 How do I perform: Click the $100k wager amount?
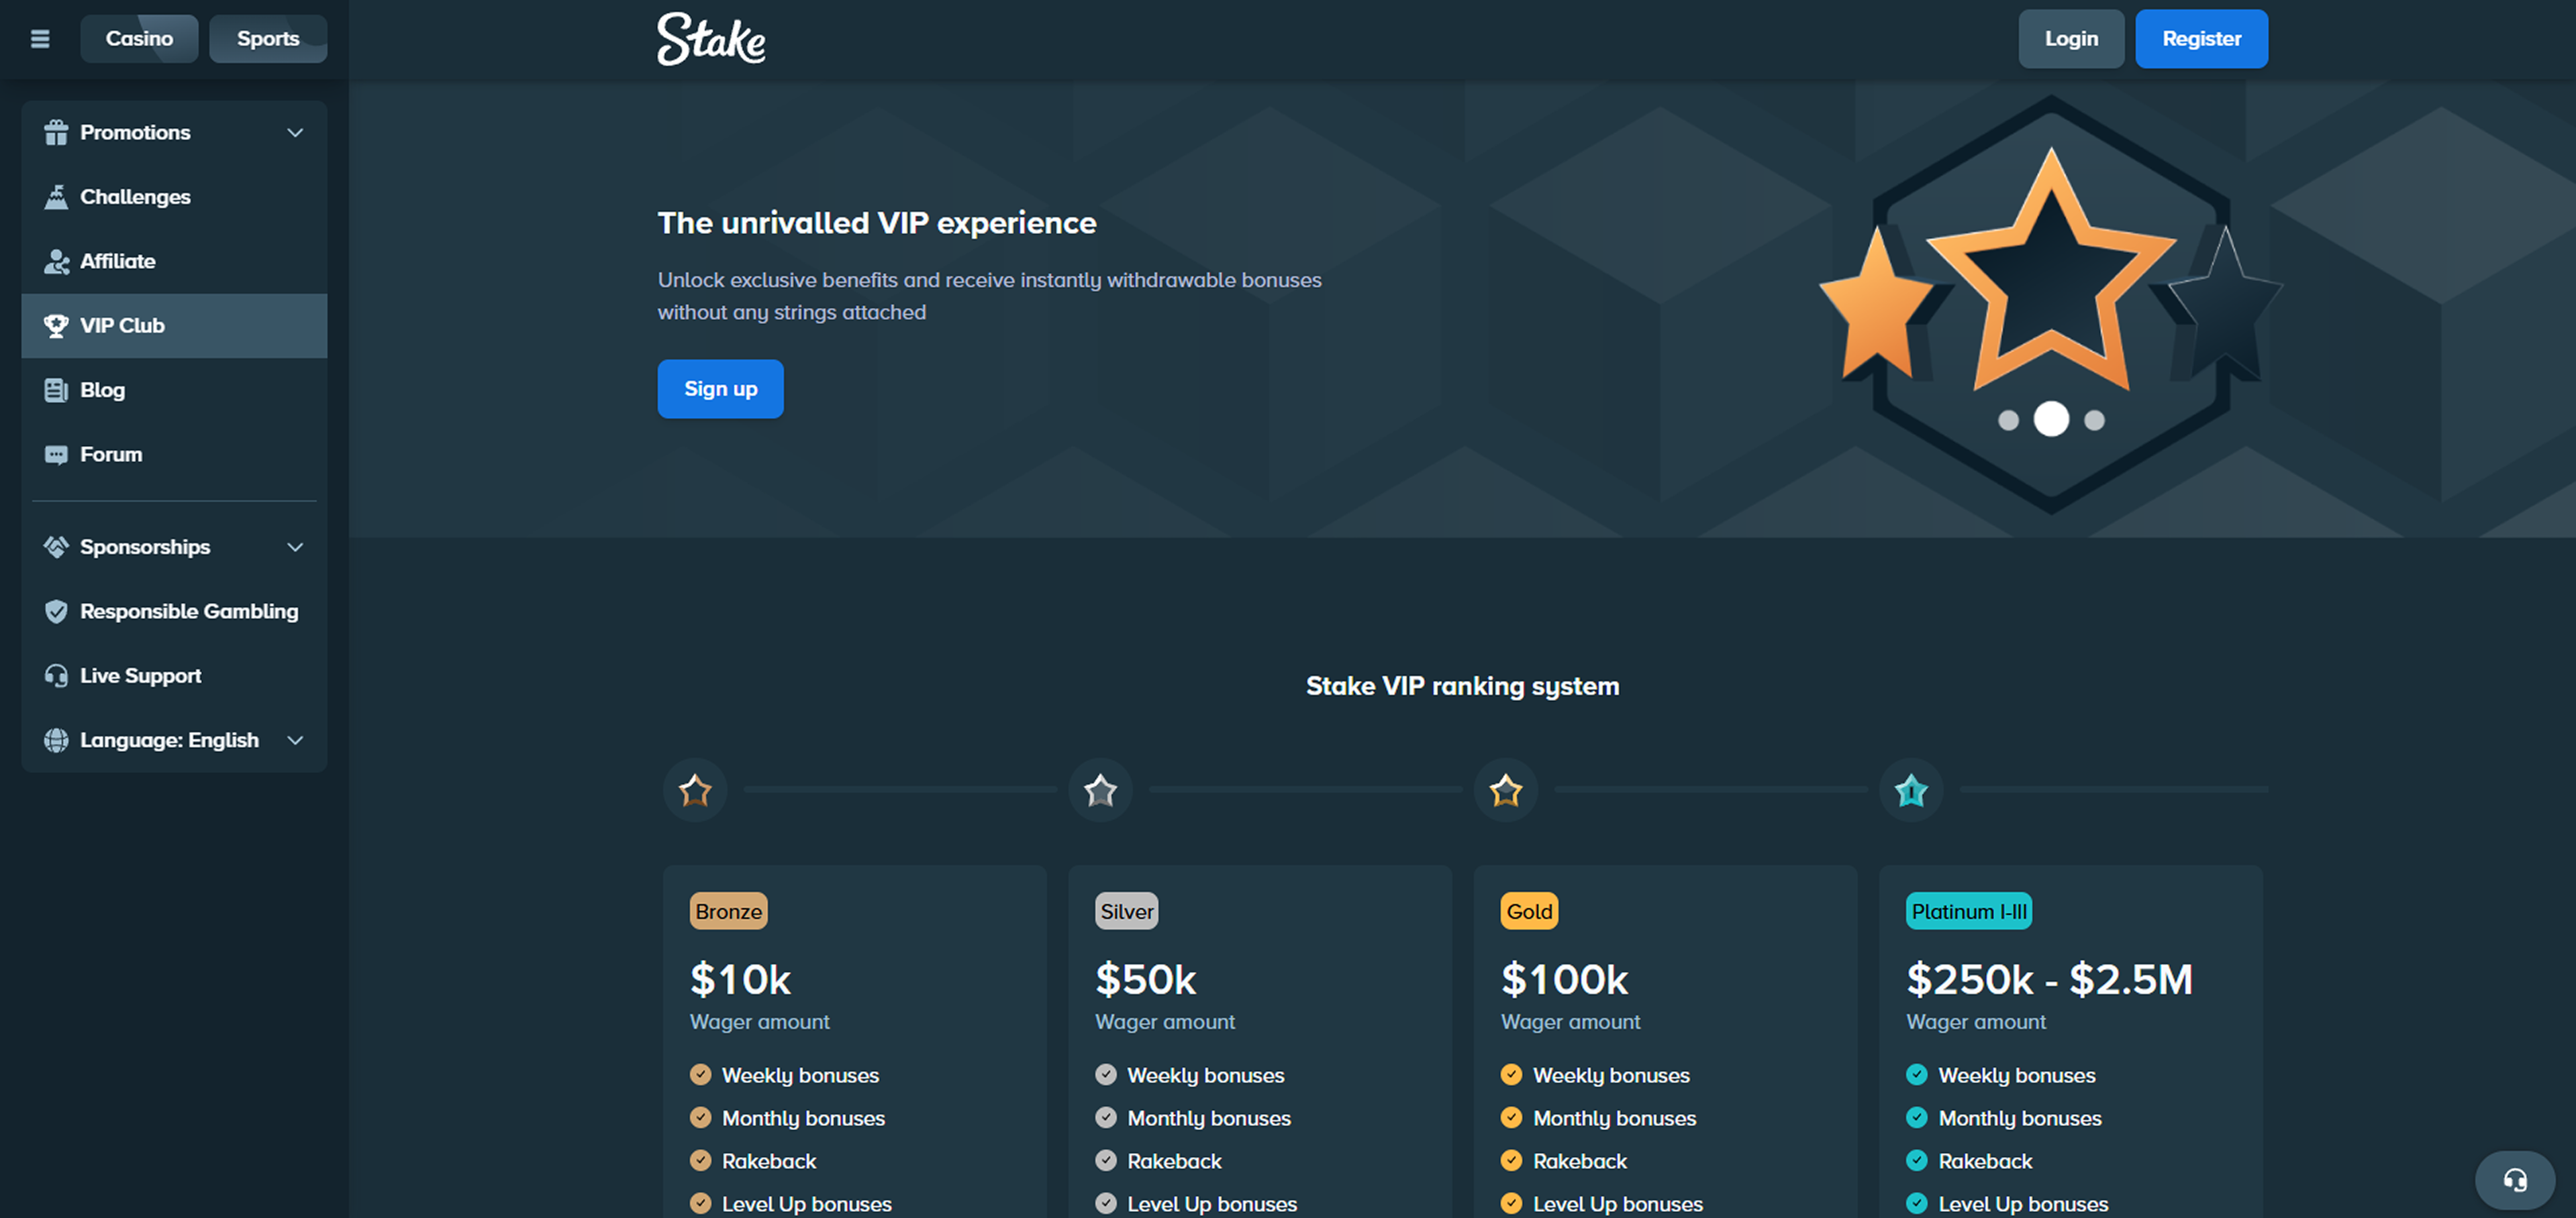pyautogui.click(x=1564, y=979)
